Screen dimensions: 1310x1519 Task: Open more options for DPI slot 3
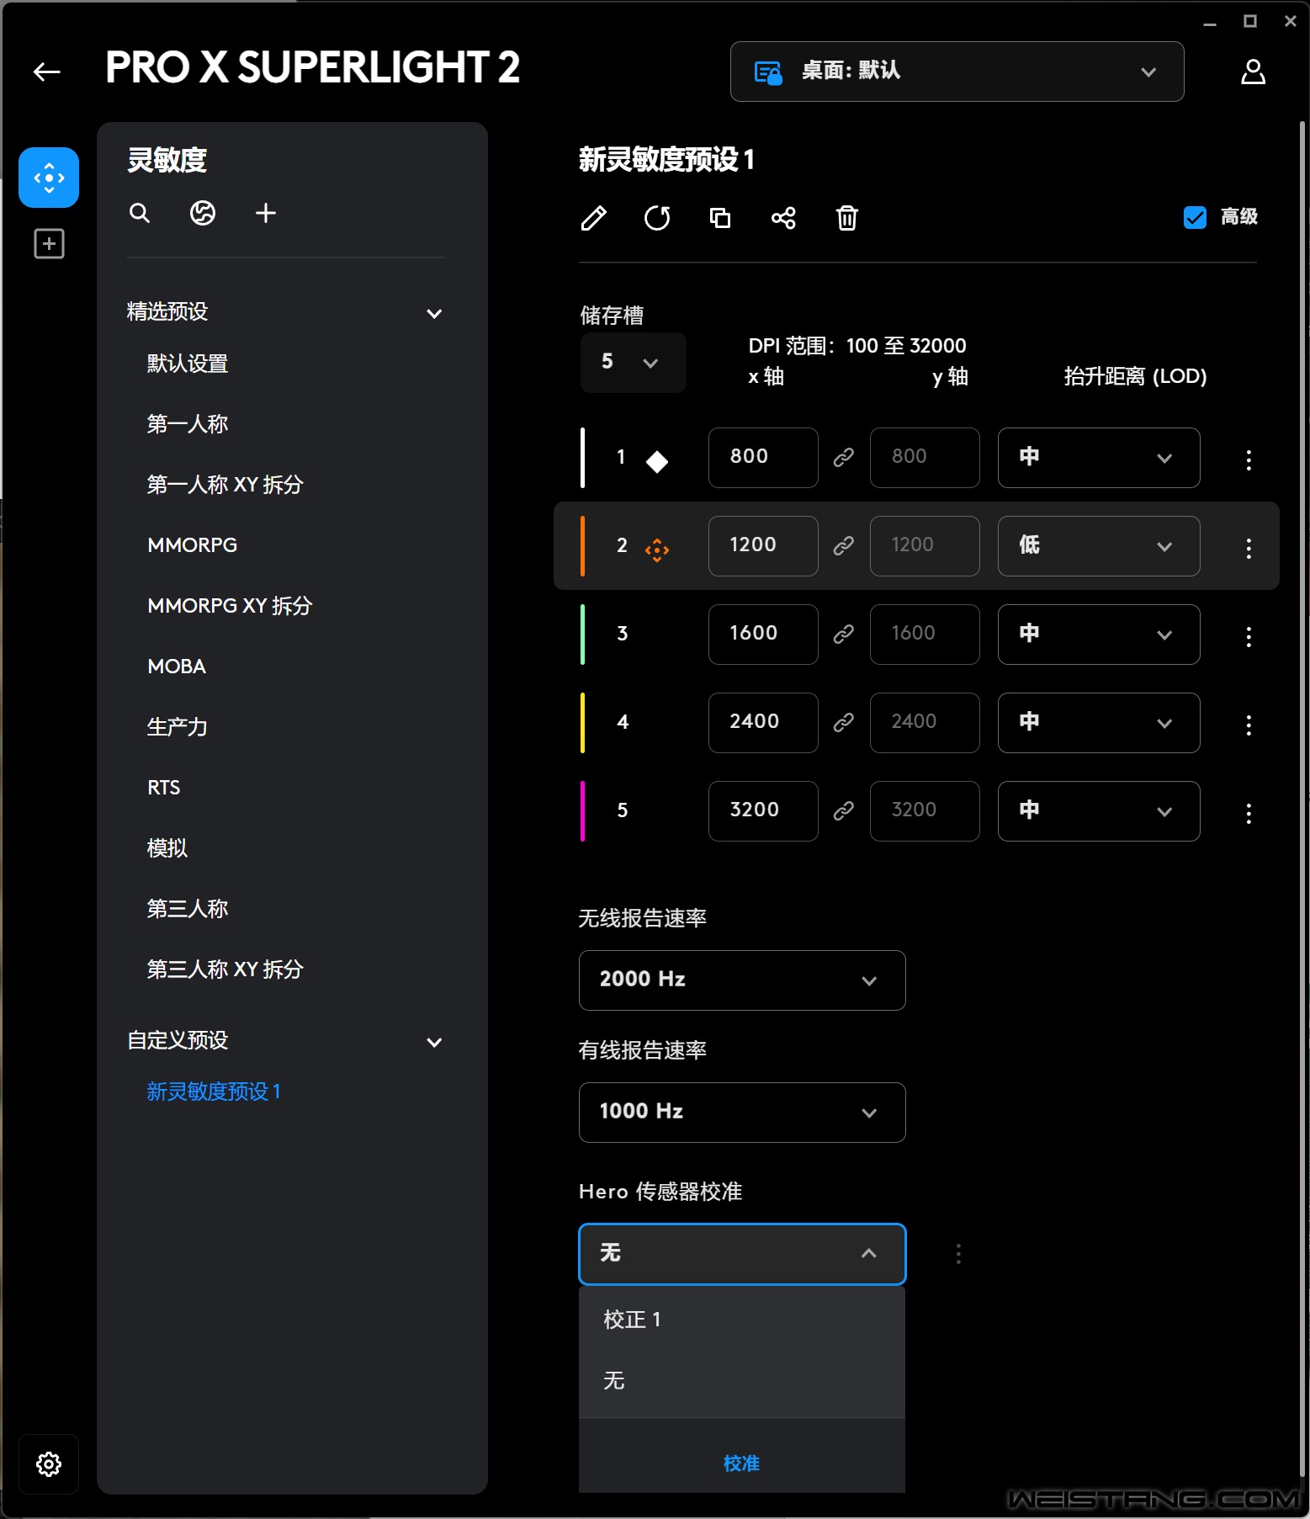pos(1249,636)
